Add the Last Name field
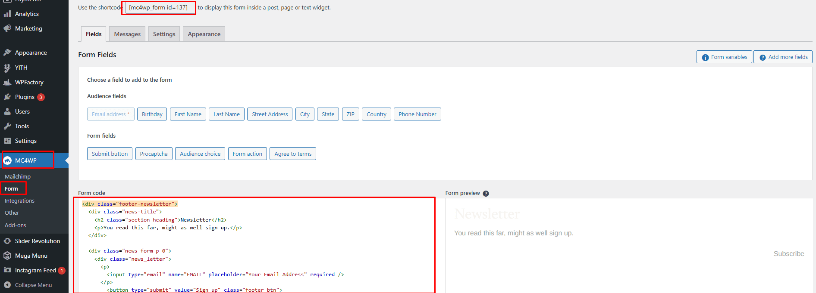816x293 pixels. click(227, 114)
